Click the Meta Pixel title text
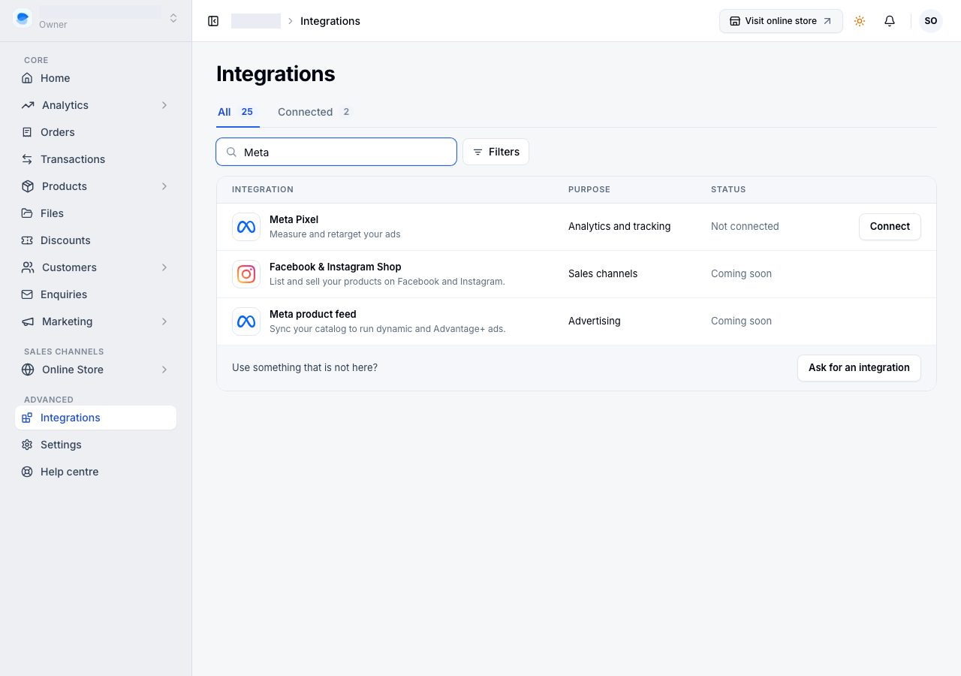 point(294,219)
